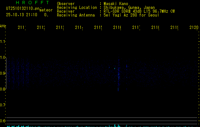Click the observer name Masaki Kano
The width and height of the screenshot is (200, 127).
(x=116, y=3)
